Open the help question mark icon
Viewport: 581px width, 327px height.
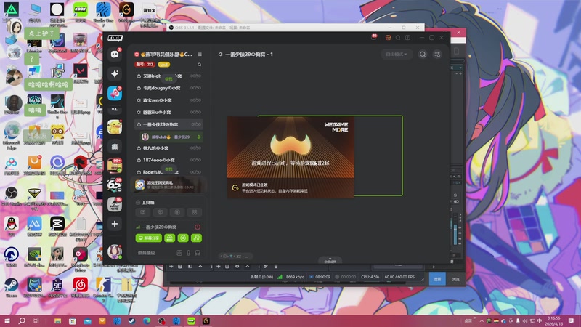point(407,38)
